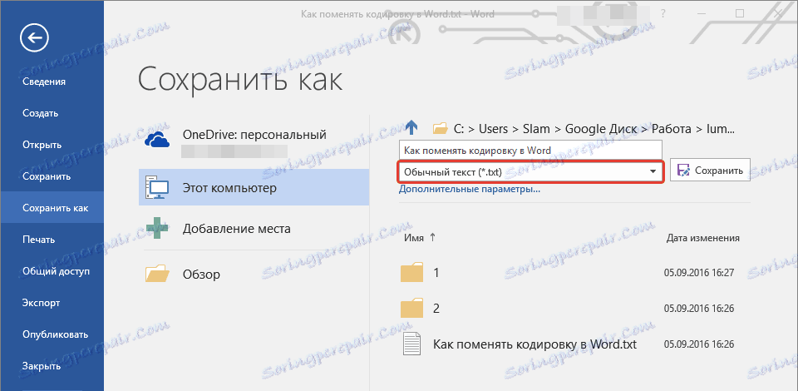Click the back arrow circle icon
This screenshot has width=798, height=391.
(x=34, y=37)
